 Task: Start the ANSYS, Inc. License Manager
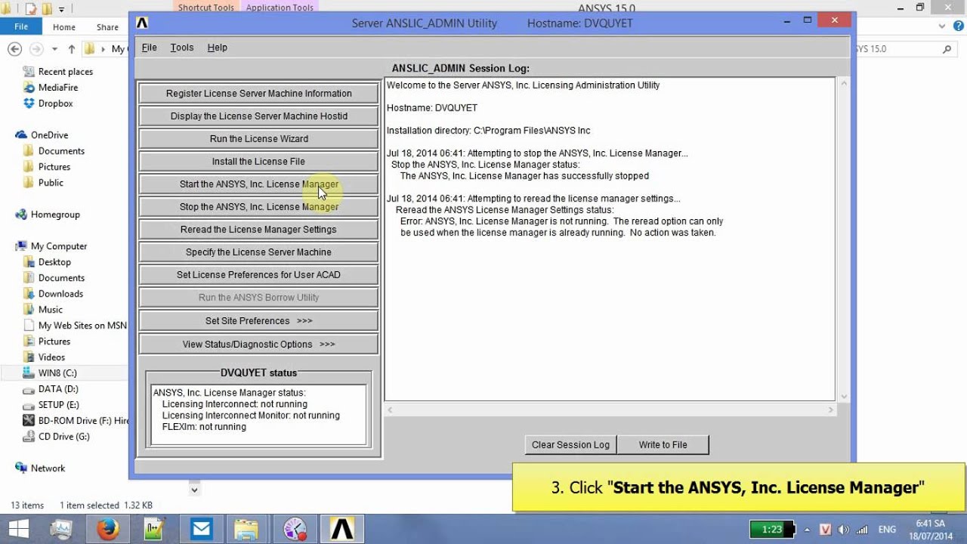pos(258,184)
